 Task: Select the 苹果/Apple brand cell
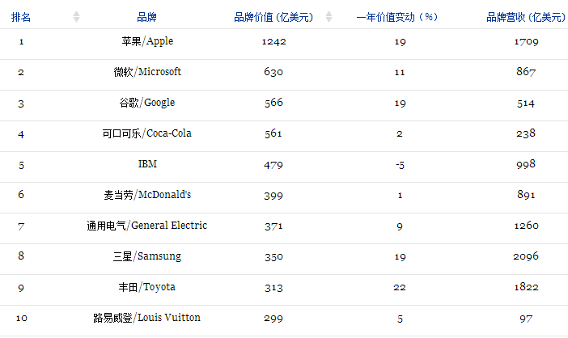click(147, 41)
